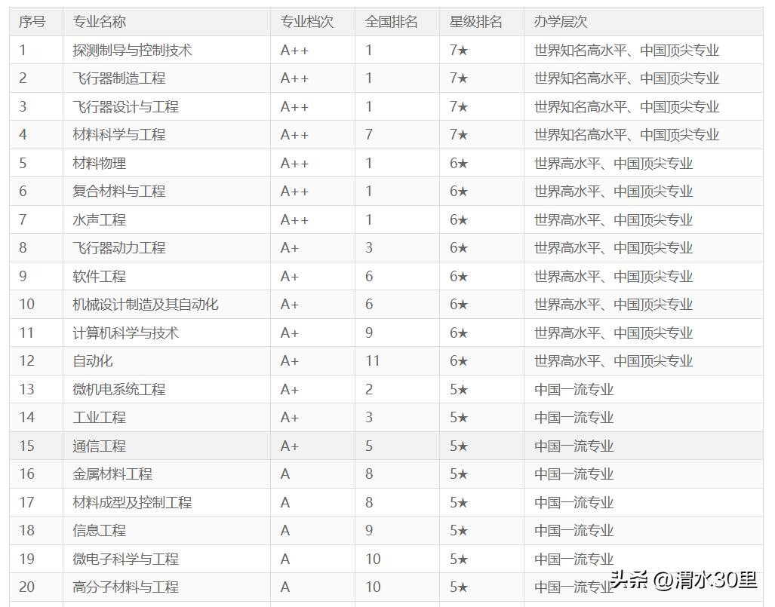Click the 头条 @渭水30里 watermark
Screen dimensions: 775x607
[x=683, y=581]
